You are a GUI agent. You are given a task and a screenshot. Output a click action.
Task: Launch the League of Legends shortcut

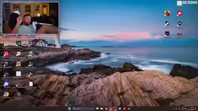[31, 64]
